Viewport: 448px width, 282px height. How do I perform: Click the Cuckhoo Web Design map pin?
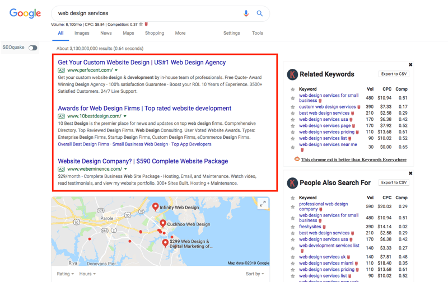pyautogui.click(x=163, y=223)
